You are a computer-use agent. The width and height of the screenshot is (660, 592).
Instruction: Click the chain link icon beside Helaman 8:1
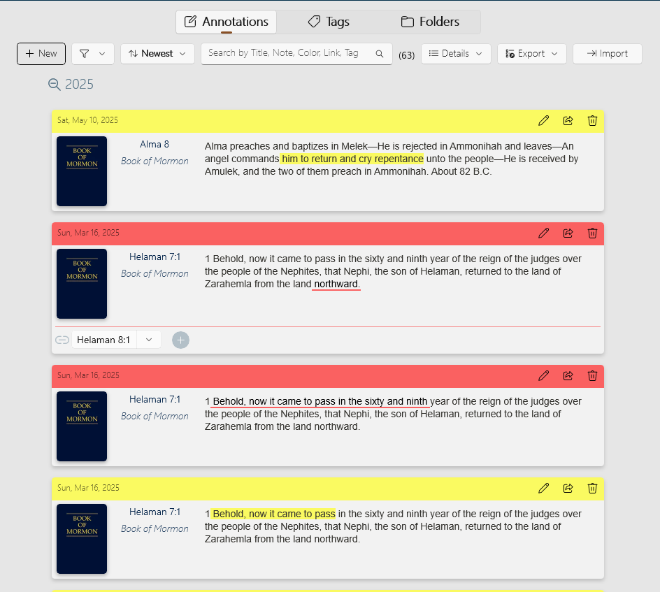pos(62,340)
